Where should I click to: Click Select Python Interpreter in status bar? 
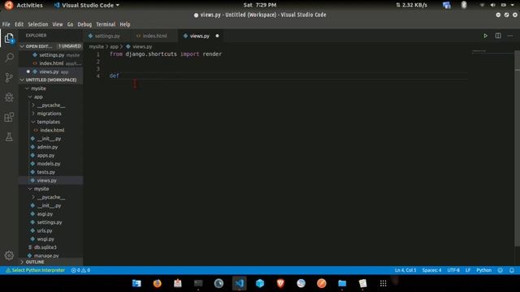(35, 270)
